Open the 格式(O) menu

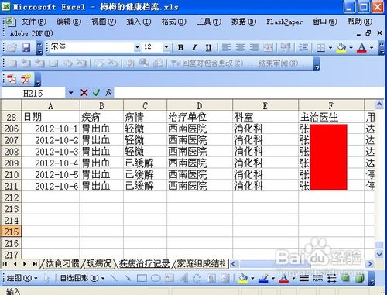173,22
